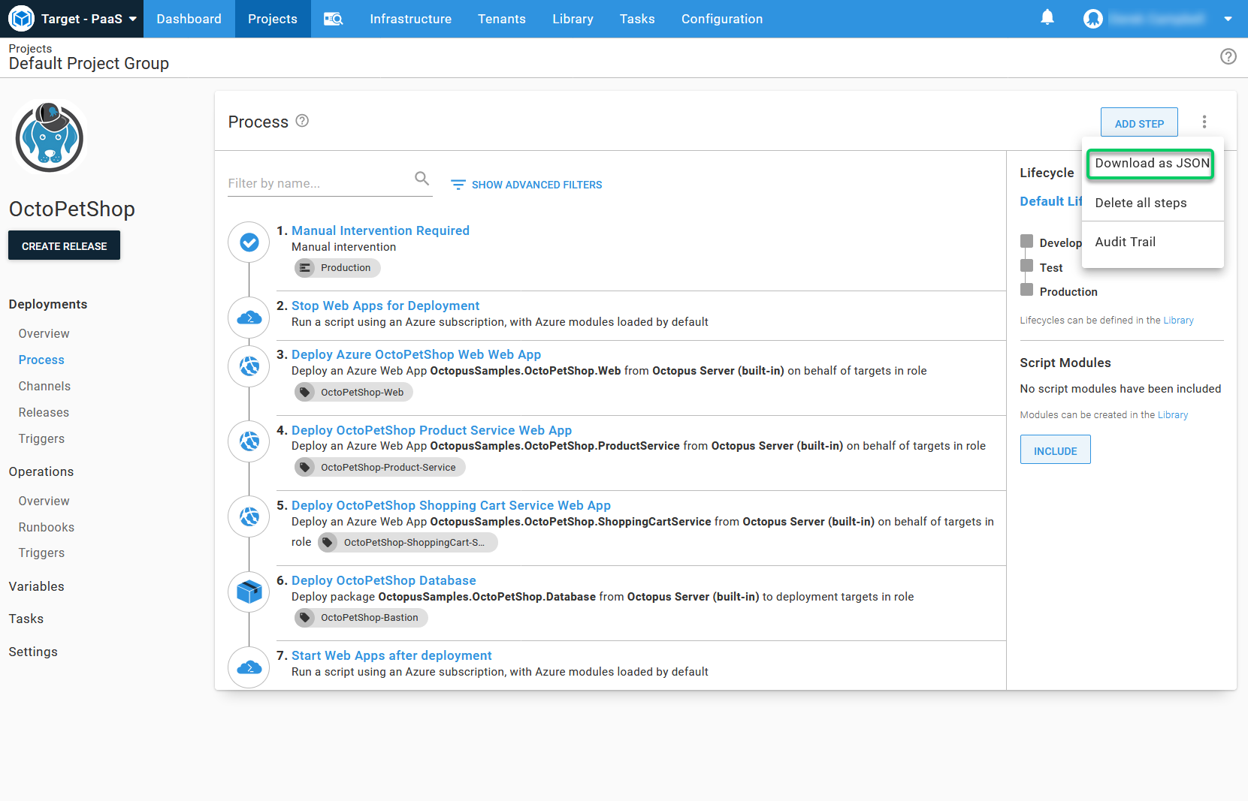Viewport: 1248px width, 801px height.
Task: Open Audit Trail from overflow menu
Action: (x=1125, y=242)
